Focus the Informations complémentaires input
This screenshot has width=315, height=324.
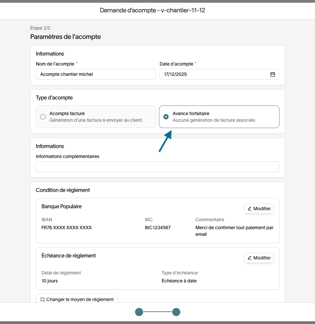(158, 167)
